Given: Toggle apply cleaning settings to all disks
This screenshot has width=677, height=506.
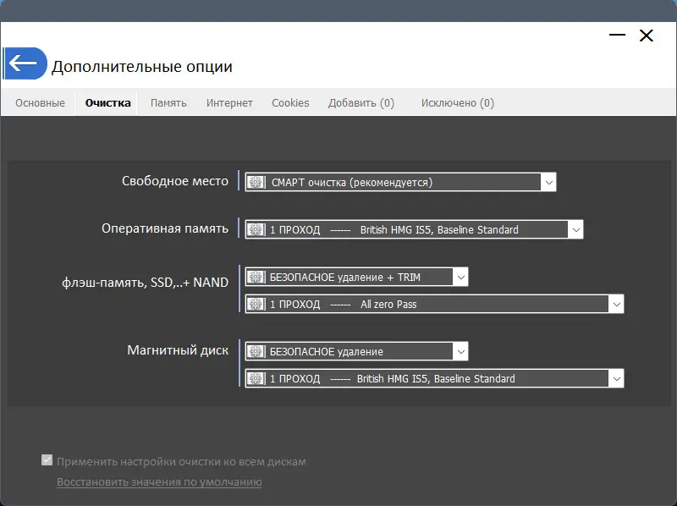Looking at the screenshot, I should tap(47, 461).
